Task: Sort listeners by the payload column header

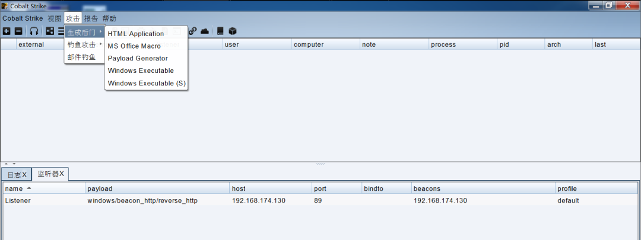Action: point(157,188)
